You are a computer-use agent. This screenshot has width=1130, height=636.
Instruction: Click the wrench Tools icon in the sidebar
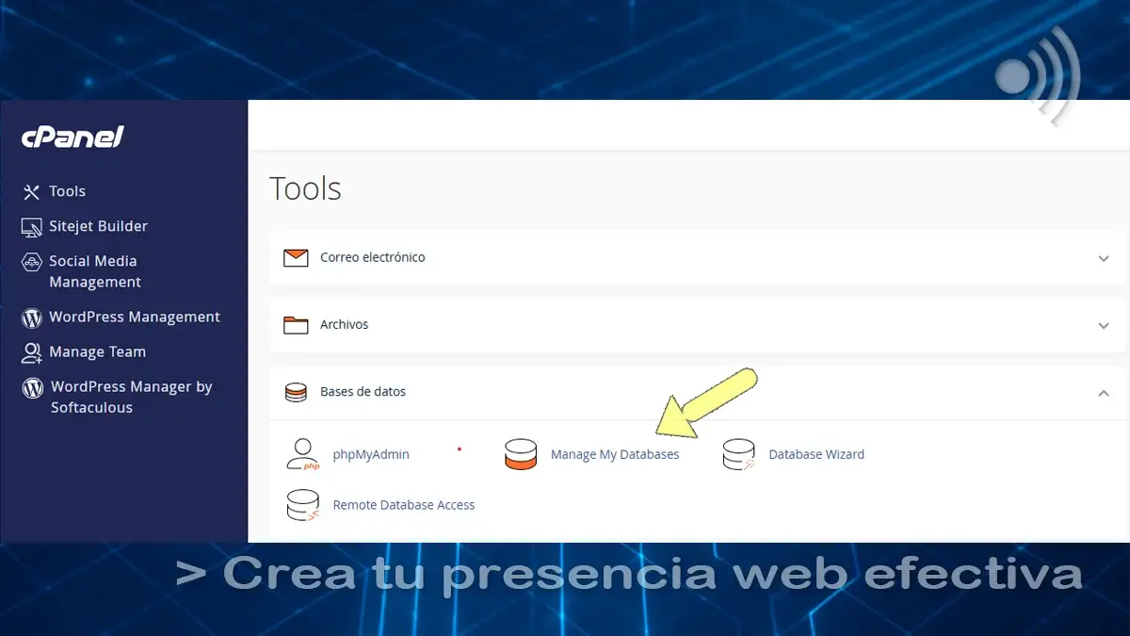tap(32, 192)
